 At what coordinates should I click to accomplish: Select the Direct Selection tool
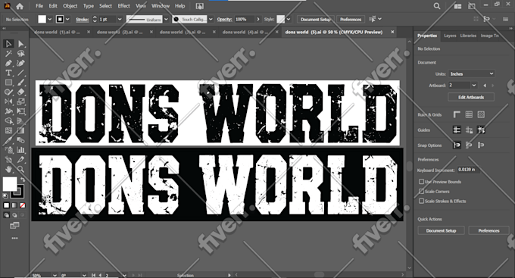coord(21,44)
